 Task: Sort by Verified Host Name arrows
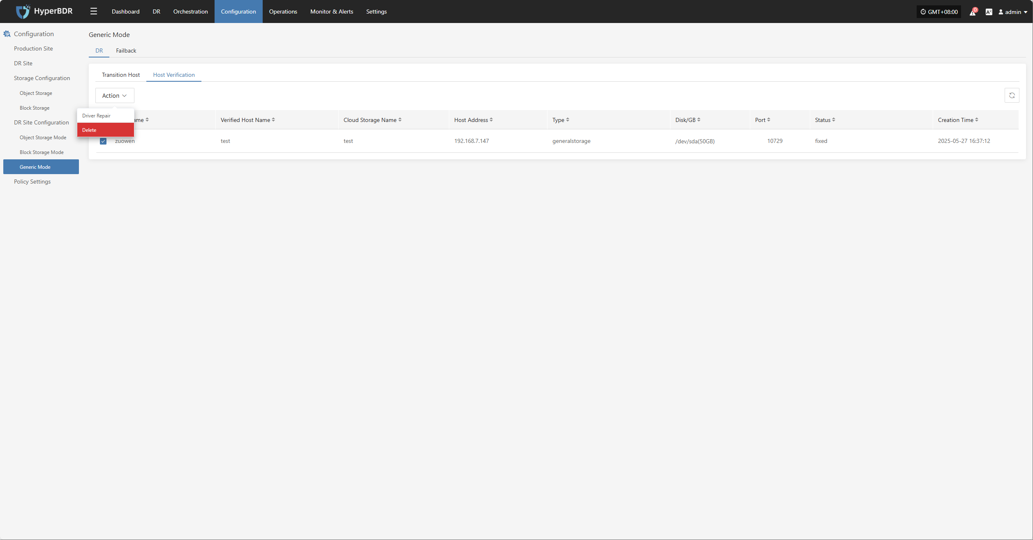pyautogui.click(x=273, y=120)
